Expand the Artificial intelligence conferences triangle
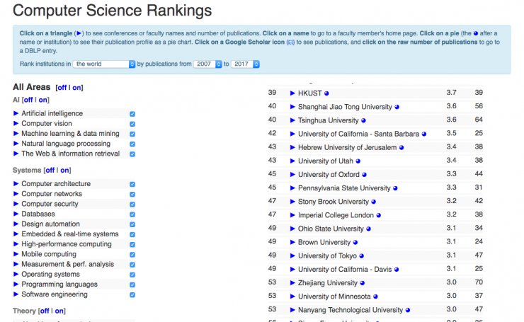Image resolution: width=524 pixels, height=322 pixels. [x=16, y=113]
